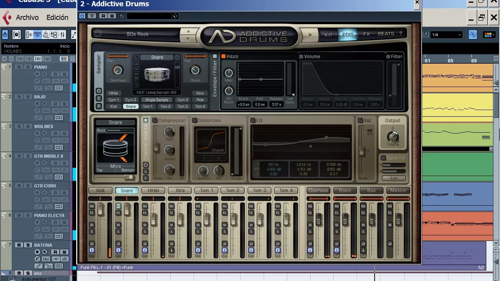Select the Kick mixer channel label
The image size is (500, 281).
click(100, 190)
